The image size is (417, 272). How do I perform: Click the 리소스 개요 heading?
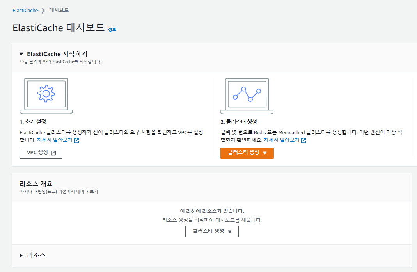pos(36,184)
